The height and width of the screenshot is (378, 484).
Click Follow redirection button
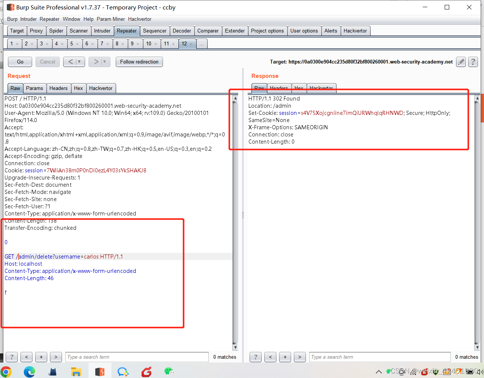pos(139,62)
